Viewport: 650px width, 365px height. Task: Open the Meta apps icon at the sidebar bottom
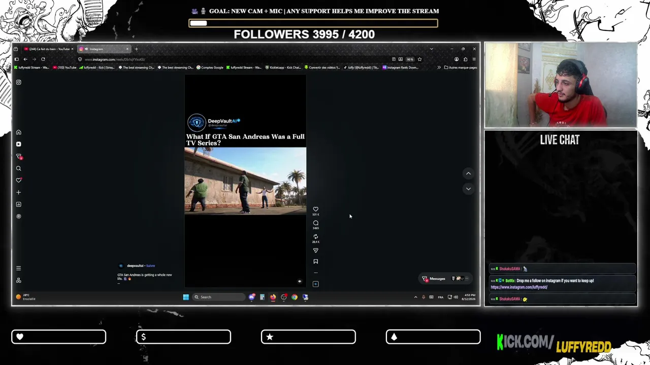click(x=18, y=280)
